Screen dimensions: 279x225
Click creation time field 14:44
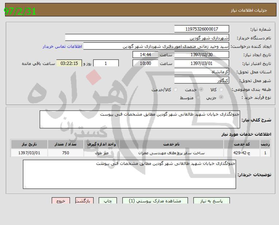pyautogui.click(x=145, y=55)
